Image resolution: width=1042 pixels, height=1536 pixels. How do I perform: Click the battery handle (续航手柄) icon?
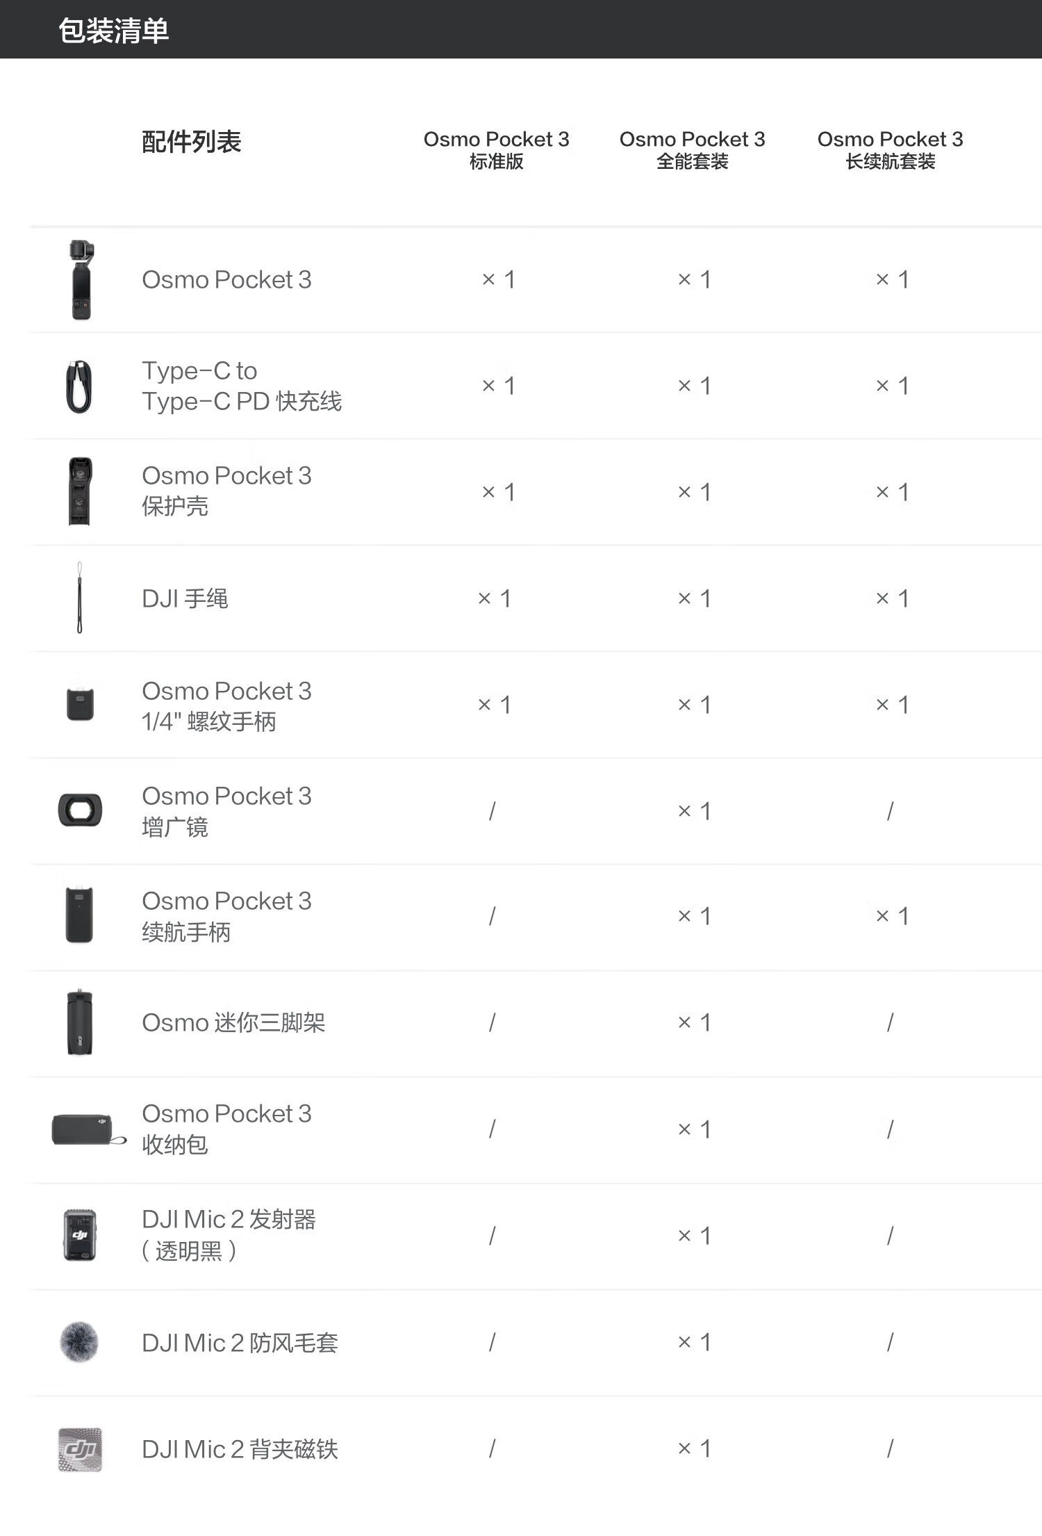79,915
